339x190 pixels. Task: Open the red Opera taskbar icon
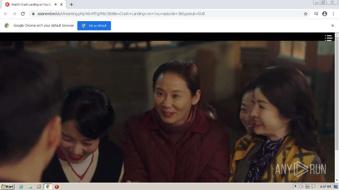(57, 187)
